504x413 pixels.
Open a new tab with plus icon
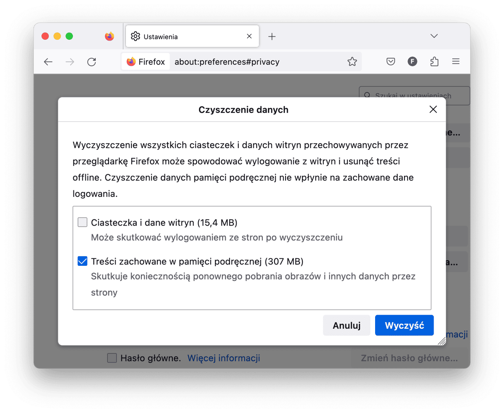(x=272, y=36)
